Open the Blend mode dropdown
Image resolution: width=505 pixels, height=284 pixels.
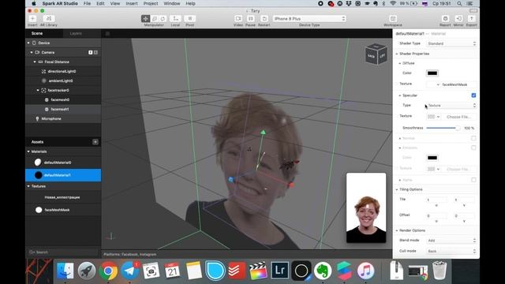pos(451,241)
